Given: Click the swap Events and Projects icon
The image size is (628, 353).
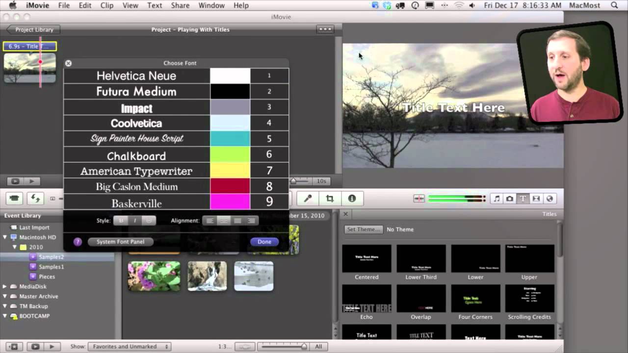Looking at the screenshot, I should 35,199.
